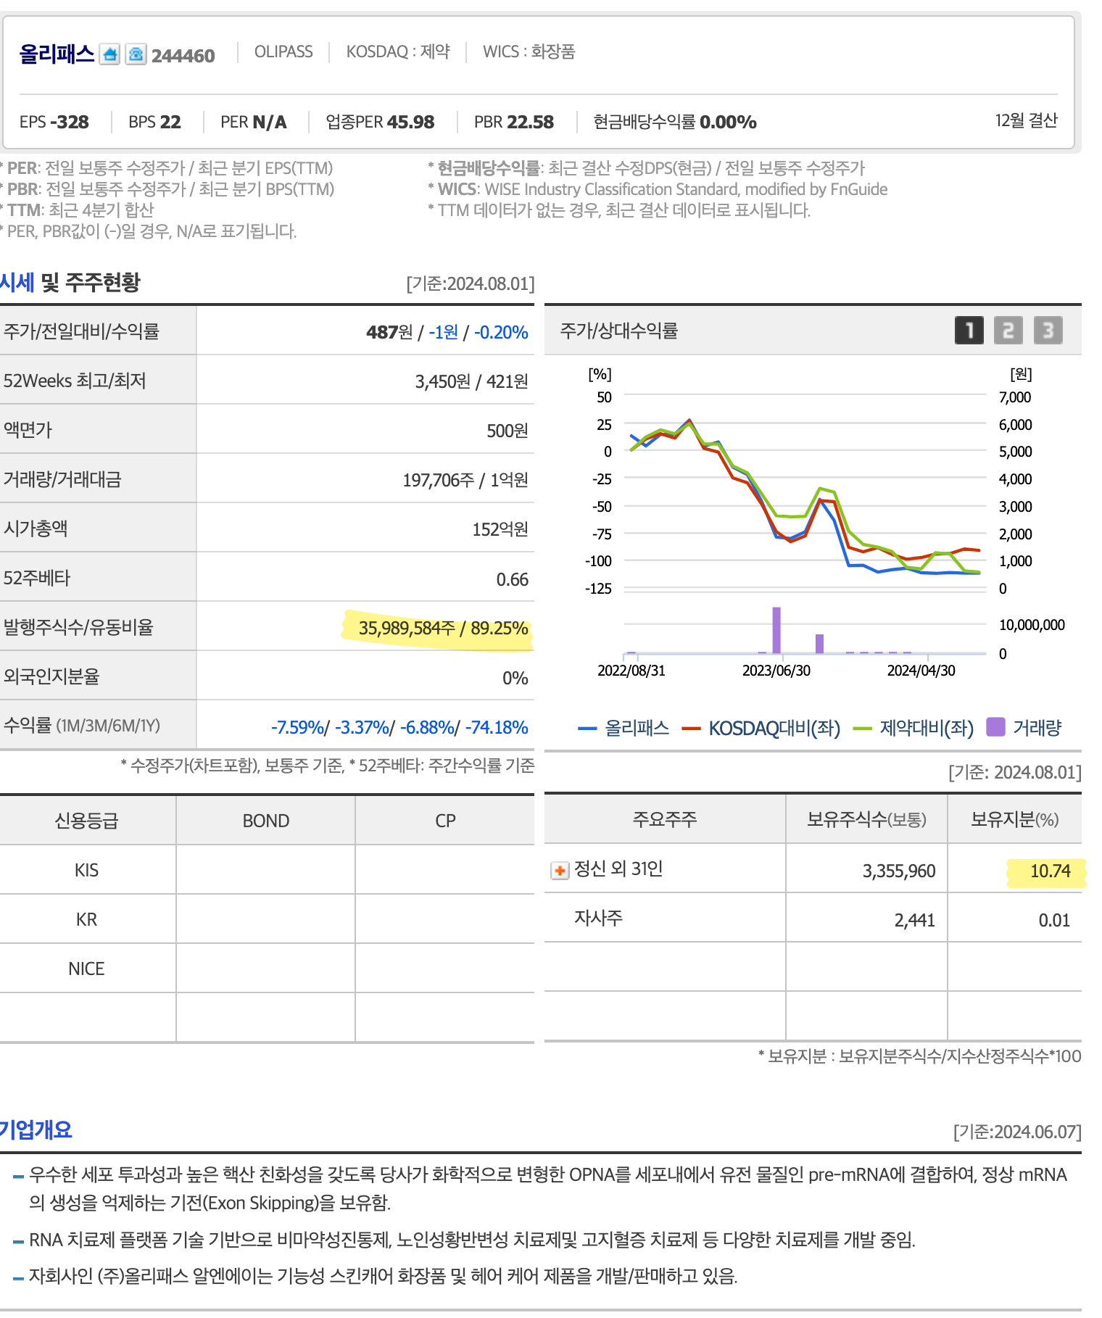The height and width of the screenshot is (1318, 1102).
Task: Switch chart to tab 2
Action: coord(1008,331)
